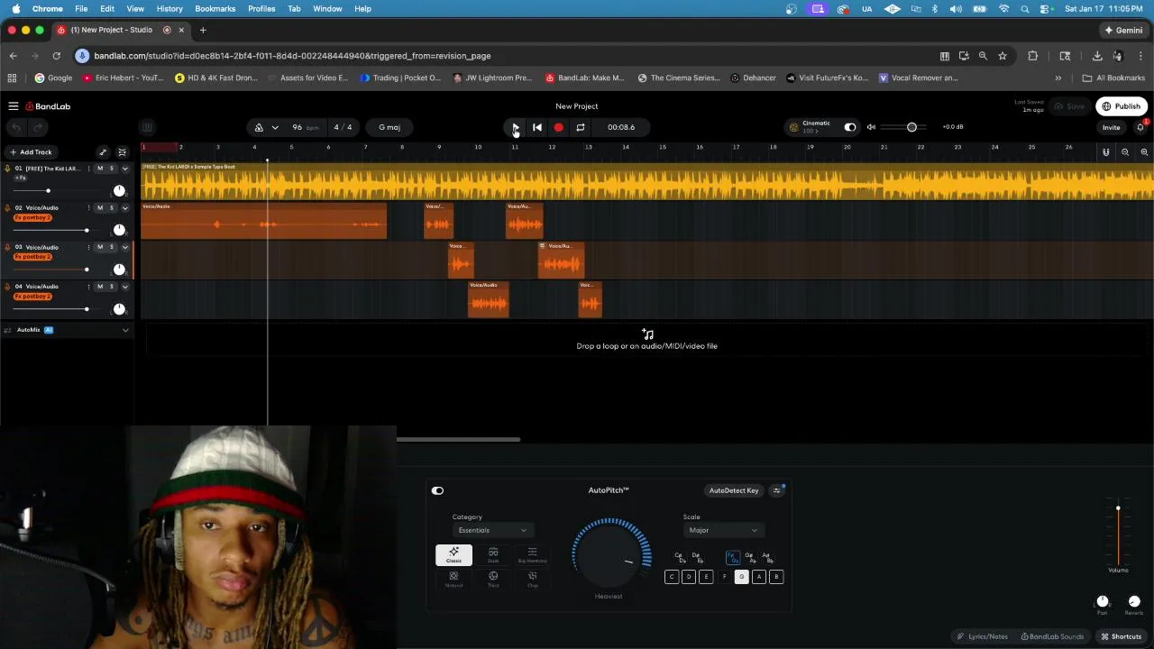Open the automation curve tool
The image size is (1154, 649).
click(x=103, y=152)
